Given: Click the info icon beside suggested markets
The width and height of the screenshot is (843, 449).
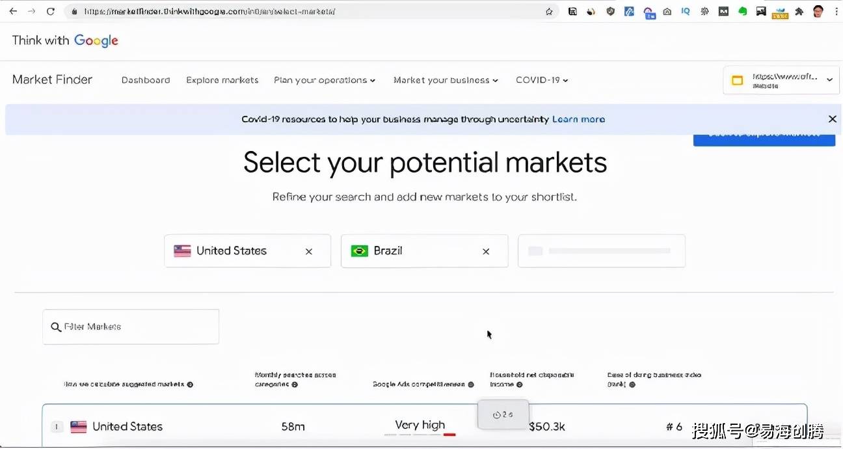Looking at the screenshot, I should [x=190, y=385].
